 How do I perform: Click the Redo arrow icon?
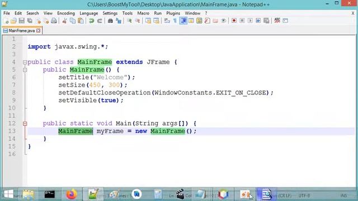[100, 21]
